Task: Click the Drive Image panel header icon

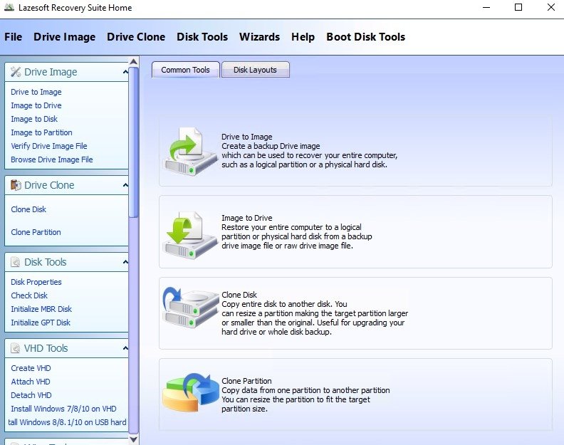Action: click(16, 72)
